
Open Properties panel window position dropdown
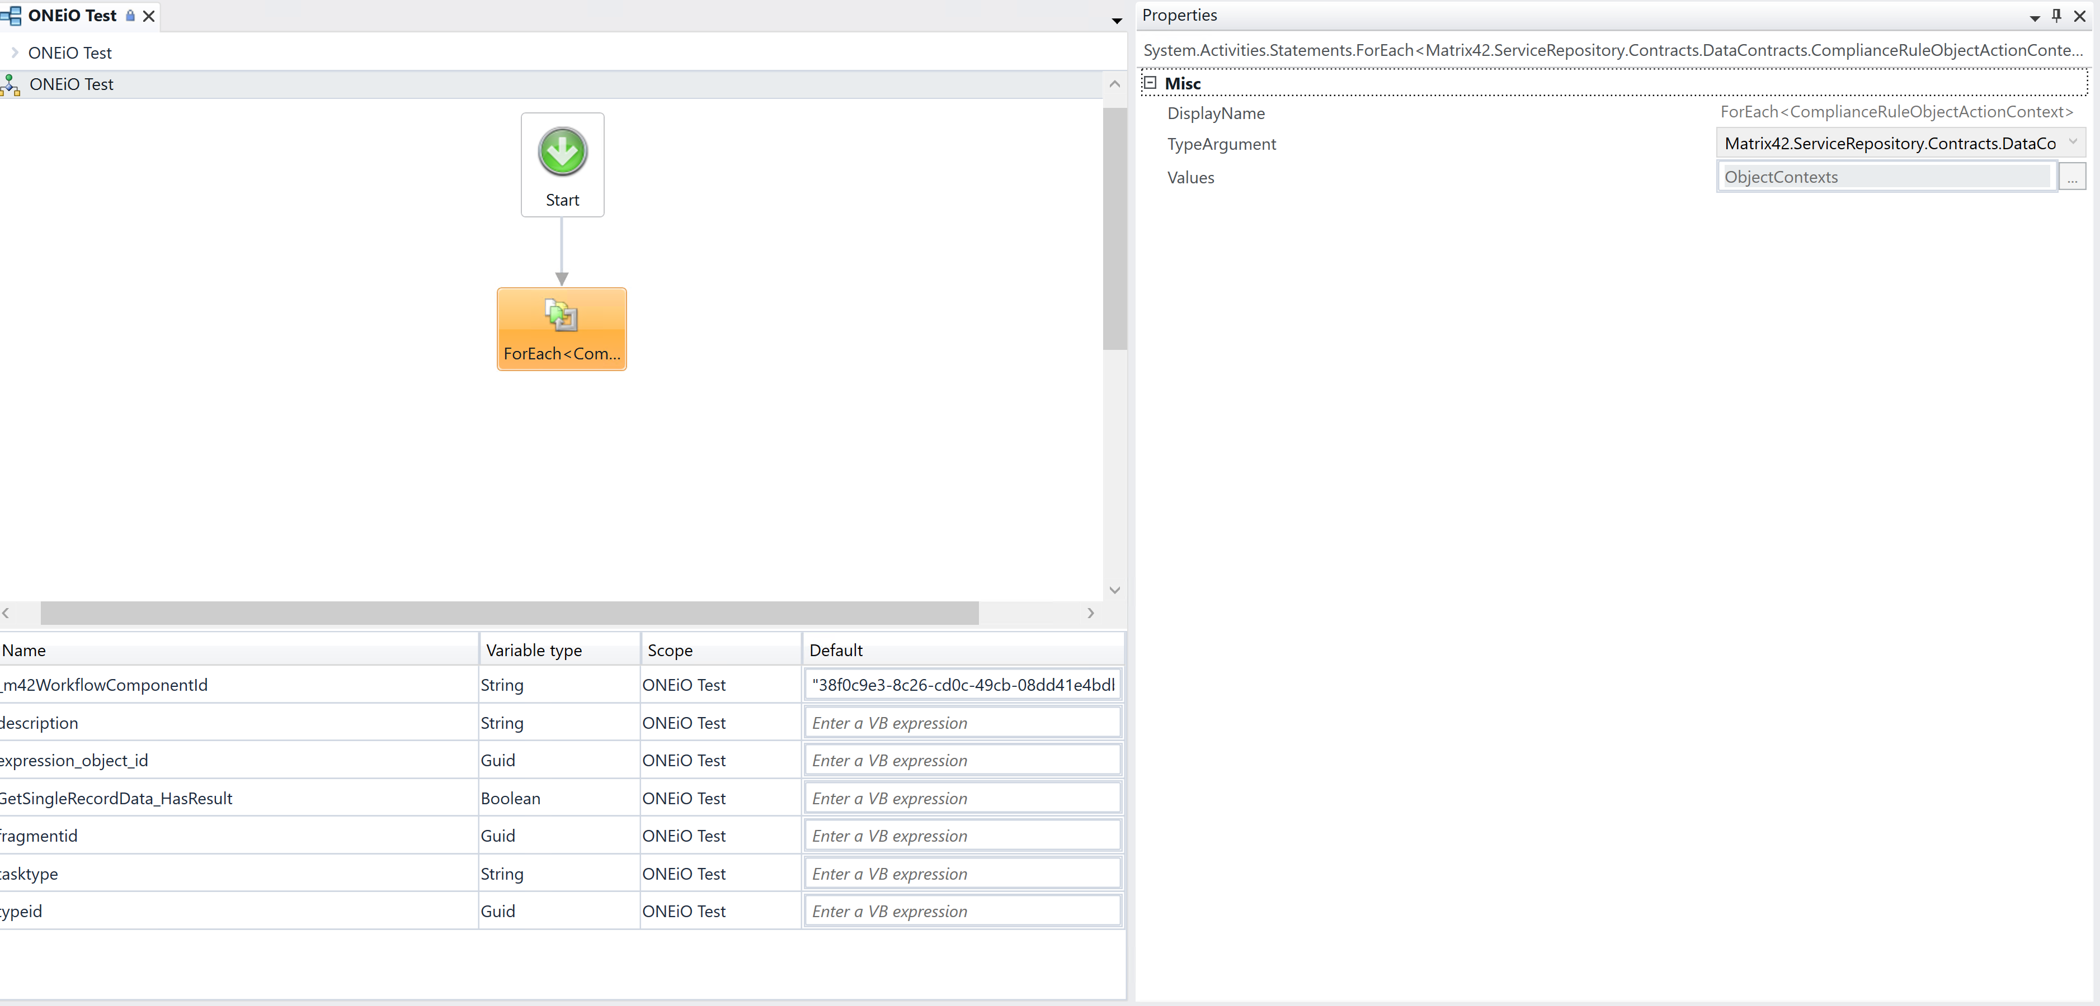tap(2034, 17)
